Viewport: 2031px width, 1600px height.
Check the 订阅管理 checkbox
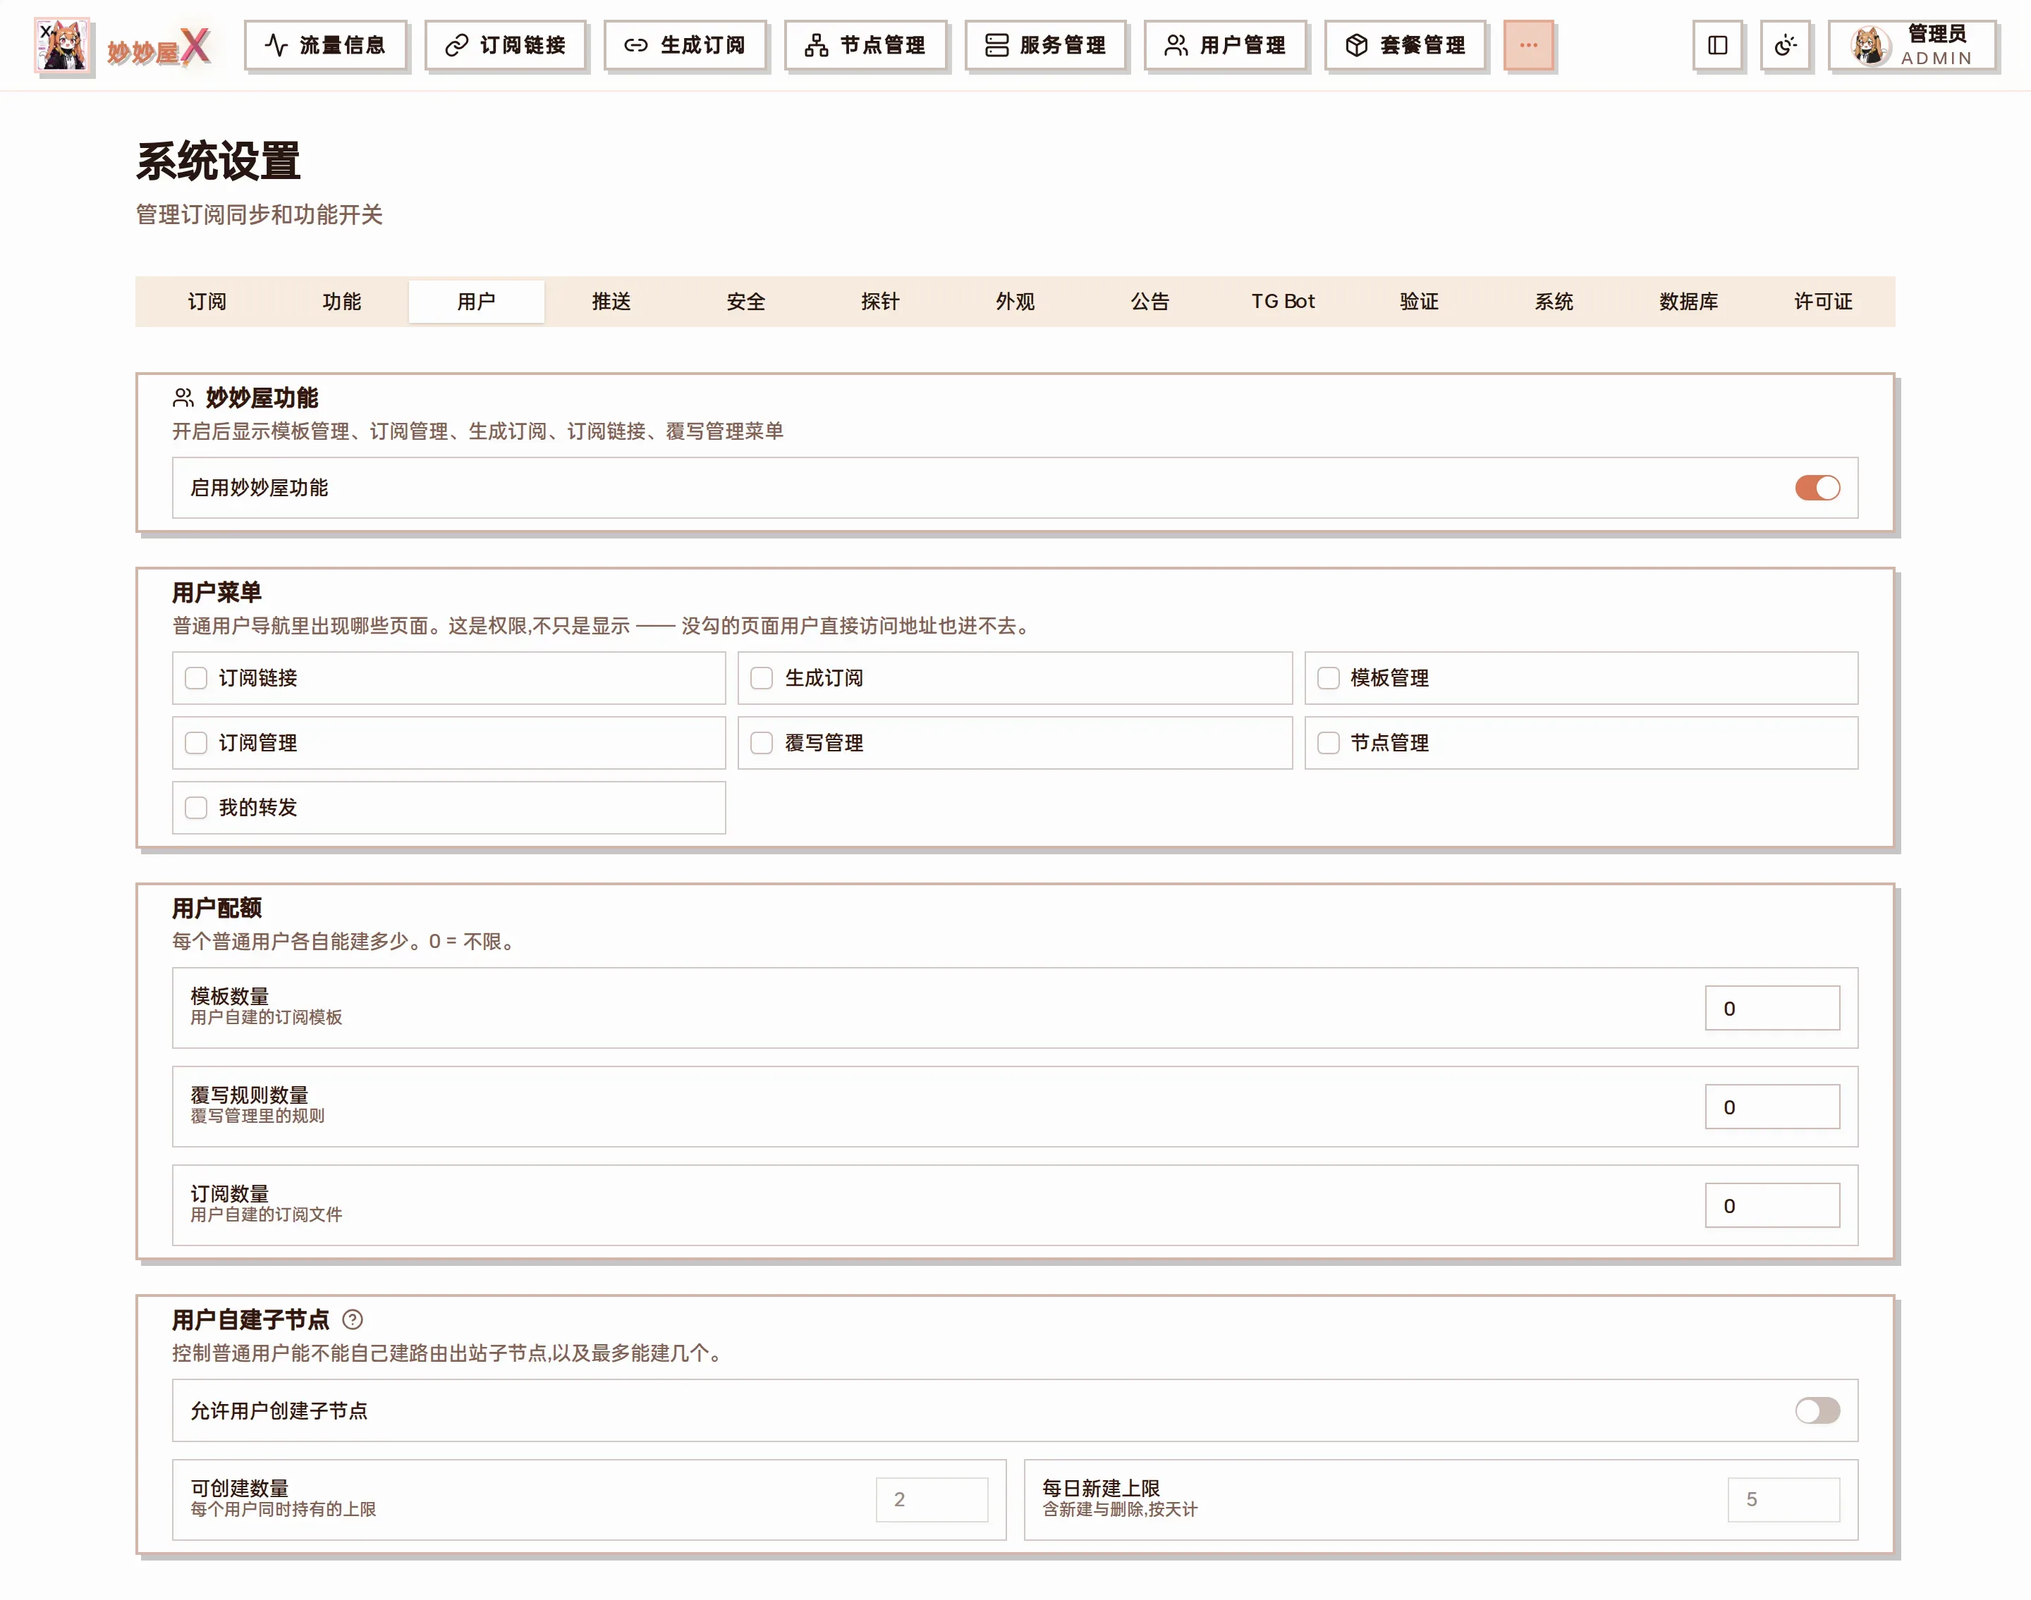196,743
